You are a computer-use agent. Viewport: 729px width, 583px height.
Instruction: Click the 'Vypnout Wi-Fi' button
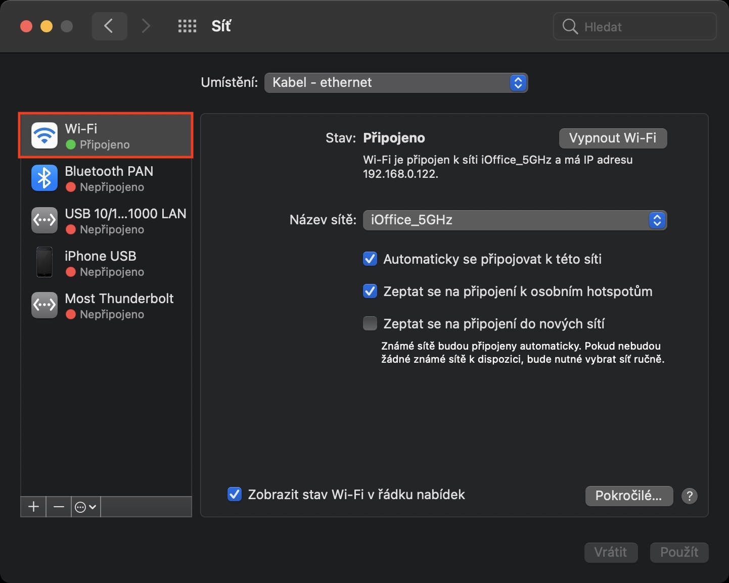pos(613,138)
